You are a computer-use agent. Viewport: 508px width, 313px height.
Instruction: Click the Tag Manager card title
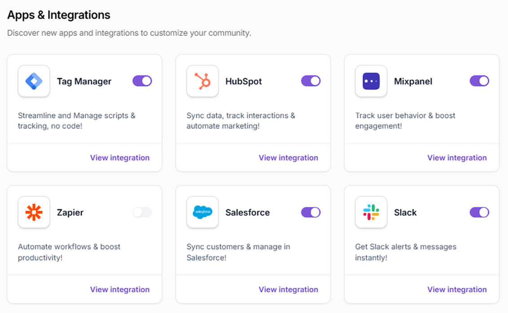click(84, 81)
